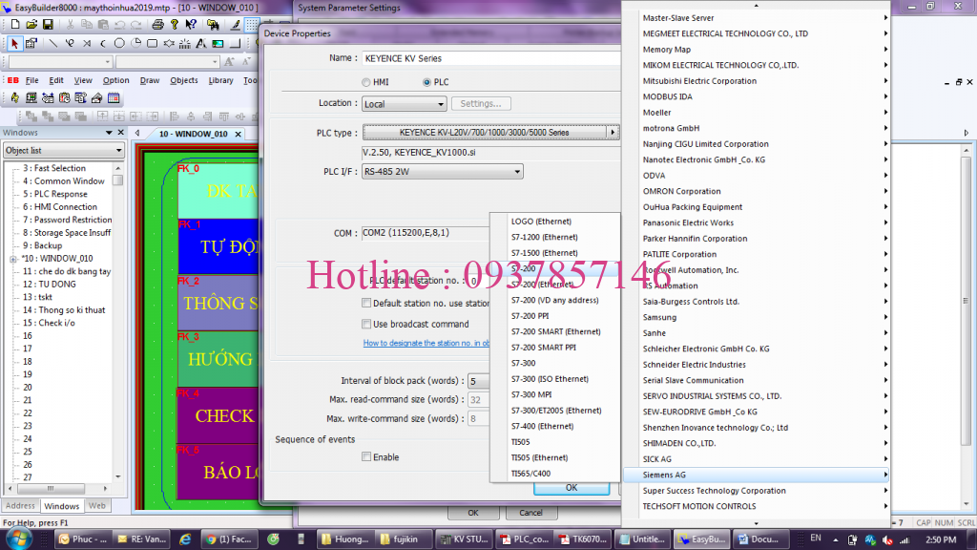Click the calendar grid toolbar icon
Screen dimensions: 977x550
tap(114, 98)
